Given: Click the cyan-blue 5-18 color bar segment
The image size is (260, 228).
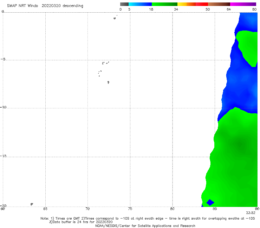Looking at the screenshot, I should [x=140, y=4].
